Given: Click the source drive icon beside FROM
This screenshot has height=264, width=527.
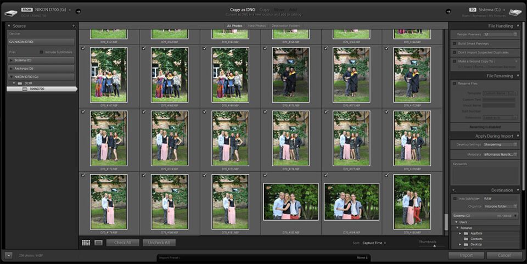Looking at the screenshot, I should click(x=11, y=13).
